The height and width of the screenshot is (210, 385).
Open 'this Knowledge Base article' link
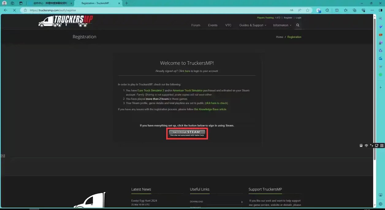point(210,109)
